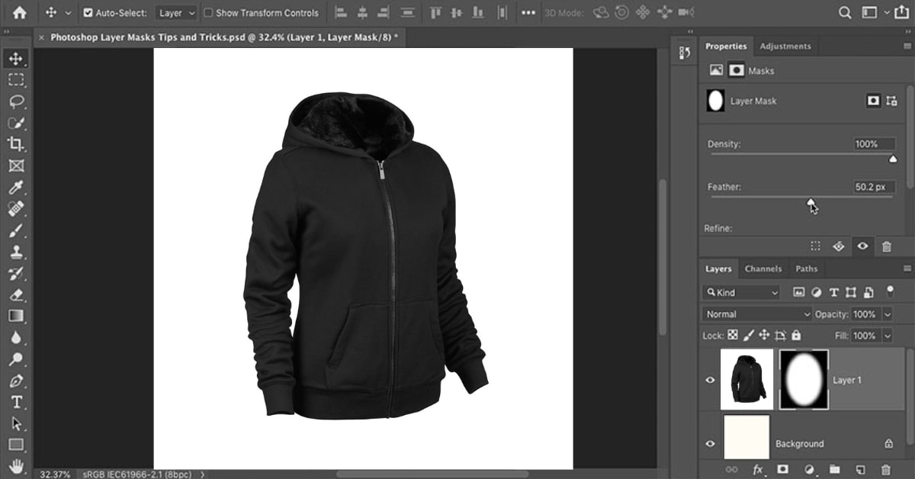Screen dimensions: 915x479
Task: Select the Rectangle shape tool
Action: click(16, 445)
